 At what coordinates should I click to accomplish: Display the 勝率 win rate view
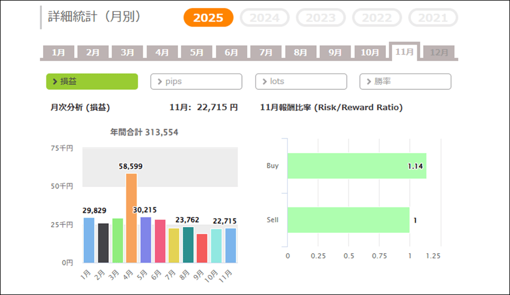[x=405, y=81]
